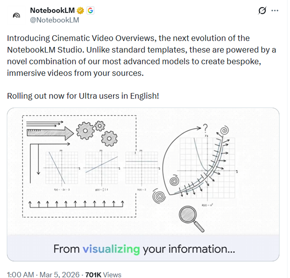
Task: Open Grok via the slashed-circle icon
Action: pyautogui.click(x=262, y=11)
